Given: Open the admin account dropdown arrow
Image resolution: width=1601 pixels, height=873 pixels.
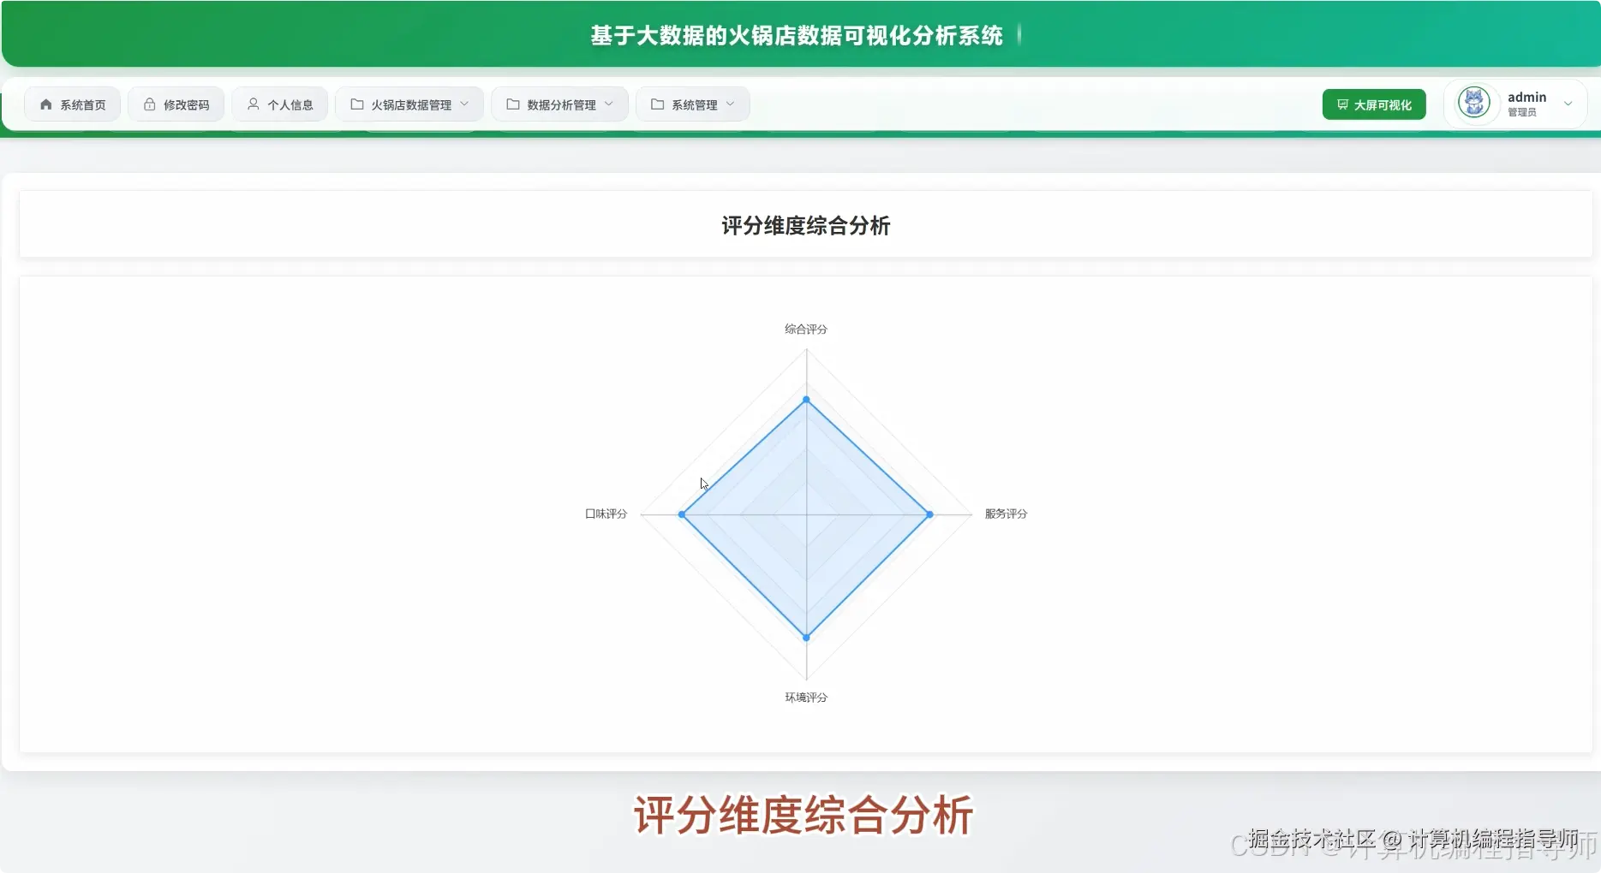Looking at the screenshot, I should click(1569, 104).
